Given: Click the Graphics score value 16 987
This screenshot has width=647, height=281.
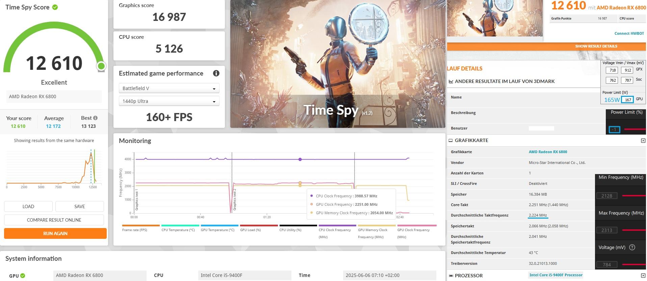Looking at the screenshot, I should click(169, 17).
